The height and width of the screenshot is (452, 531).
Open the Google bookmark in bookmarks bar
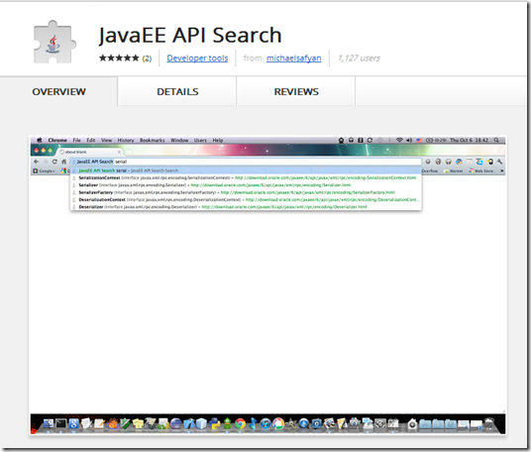click(44, 170)
